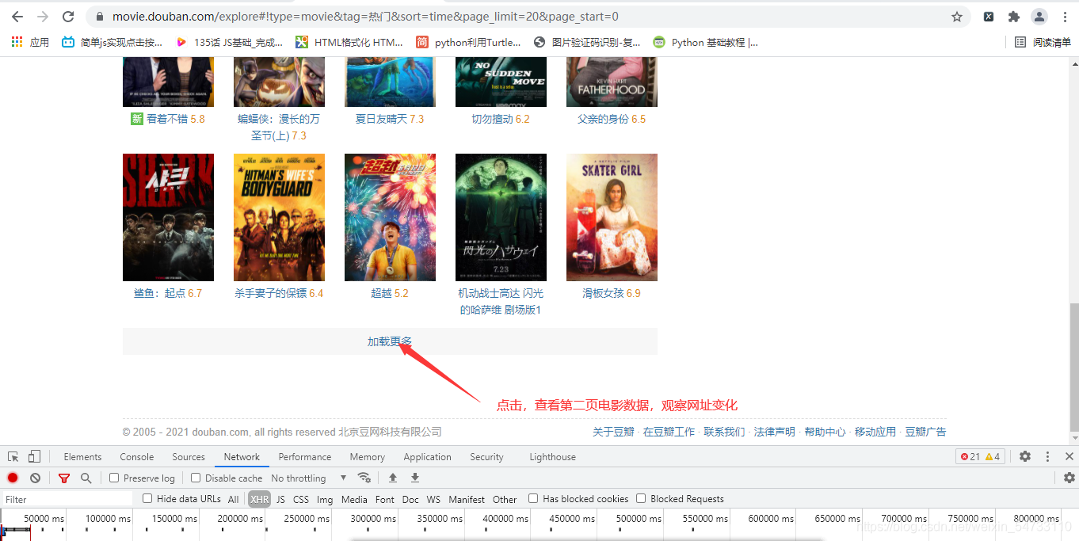Enable Preserve log checkbox
Screen dimensions: 1079x541
click(x=114, y=478)
